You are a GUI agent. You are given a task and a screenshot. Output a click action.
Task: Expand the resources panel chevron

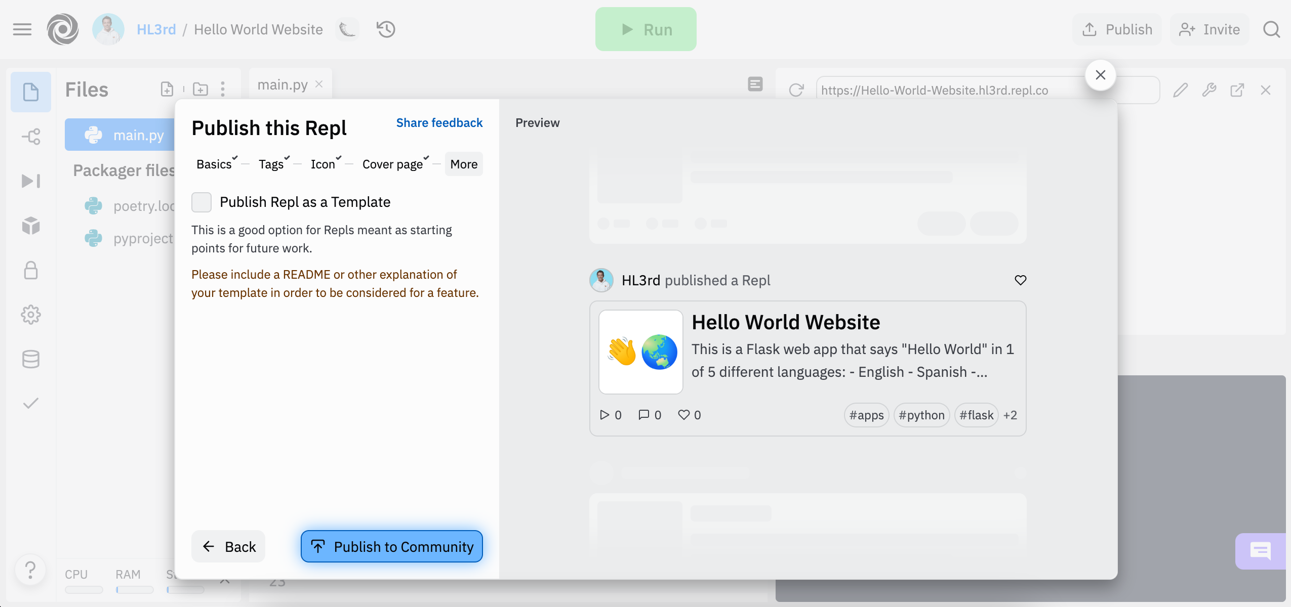pyautogui.click(x=225, y=581)
